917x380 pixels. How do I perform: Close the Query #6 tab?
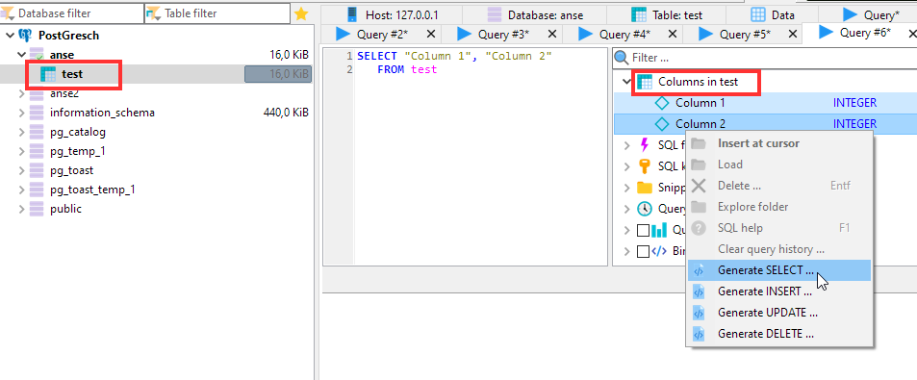[912, 33]
